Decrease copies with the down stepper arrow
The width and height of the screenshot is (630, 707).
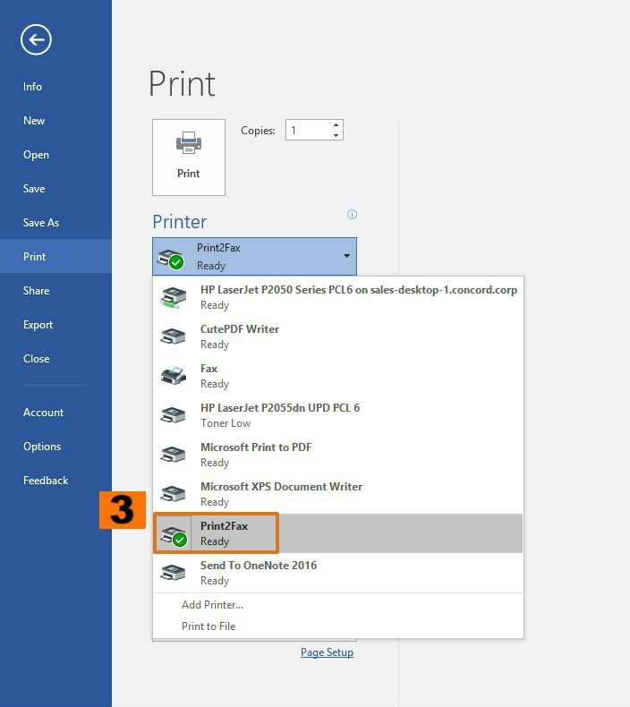click(x=336, y=135)
